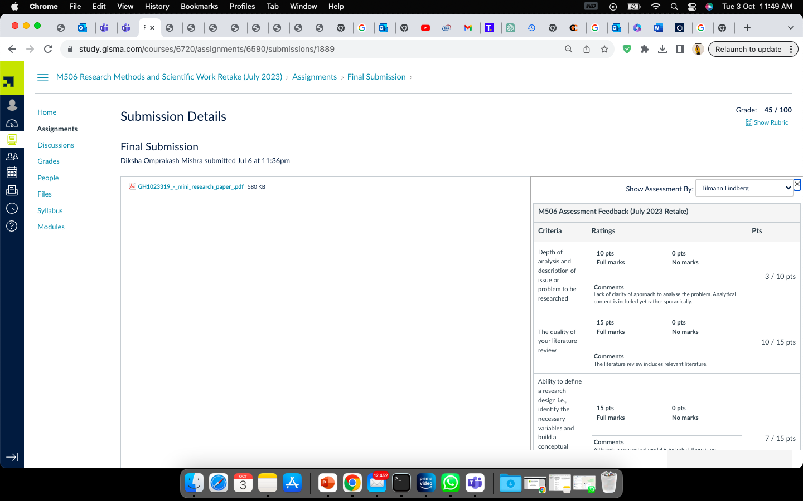Image resolution: width=803 pixels, height=501 pixels.
Task: Click M506 Research Methods breadcrumb link
Action: pyautogui.click(x=170, y=77)
